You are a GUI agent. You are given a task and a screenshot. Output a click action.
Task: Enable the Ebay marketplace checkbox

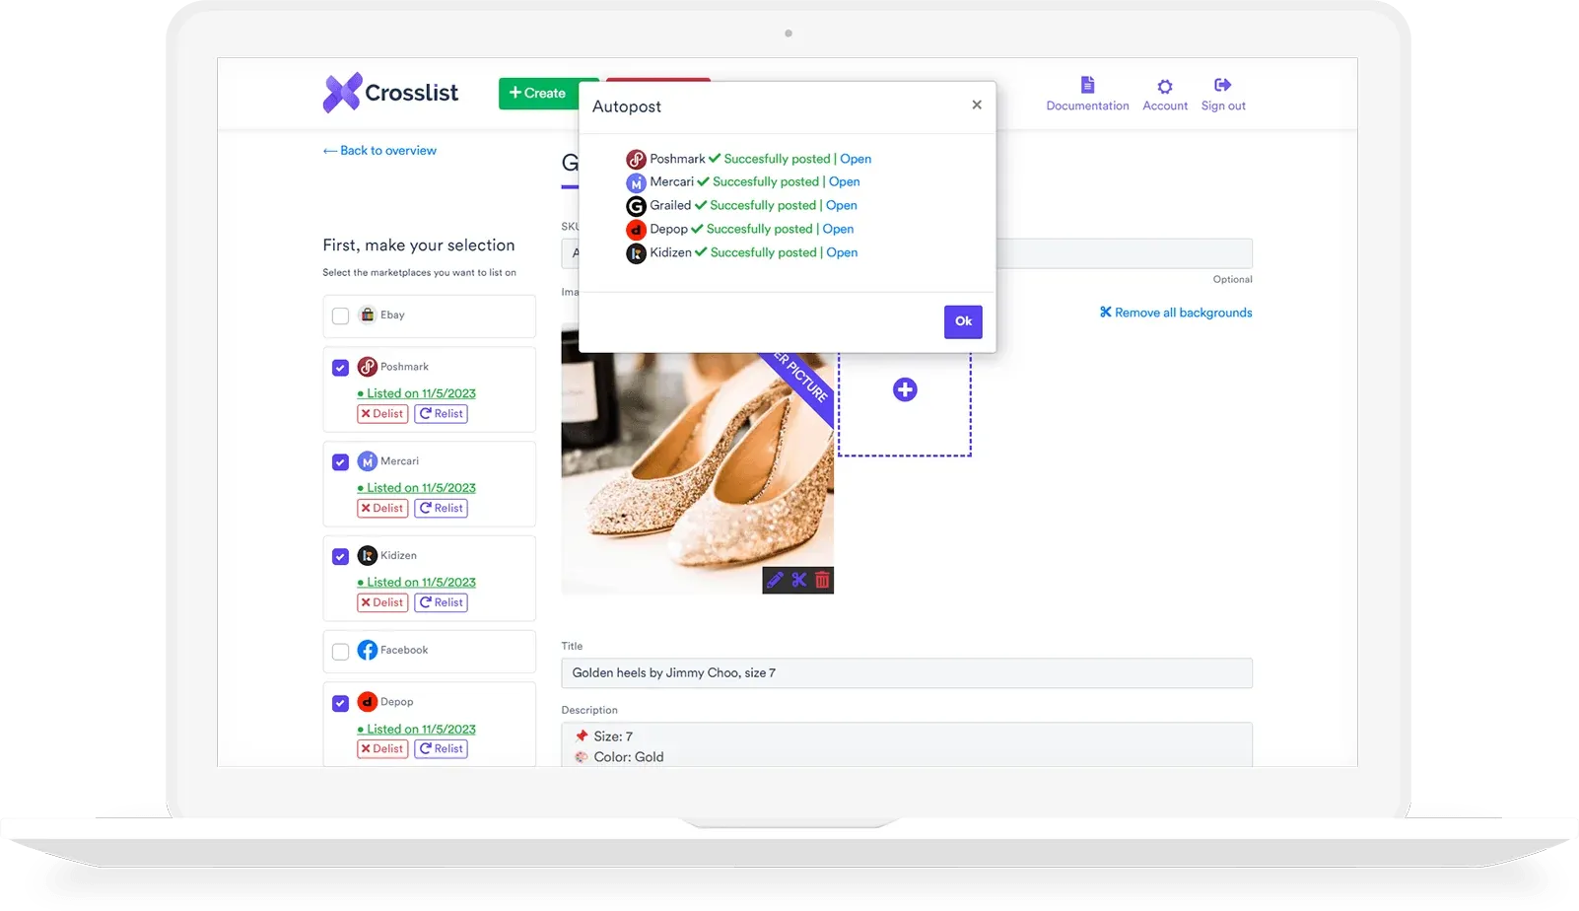tap(340, 315)
